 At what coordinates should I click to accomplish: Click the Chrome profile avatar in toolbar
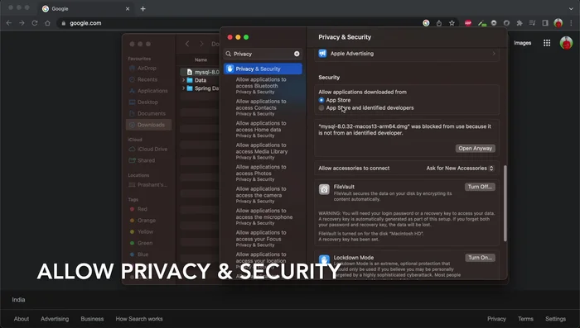pyautogui.click(x=558, y=23)
